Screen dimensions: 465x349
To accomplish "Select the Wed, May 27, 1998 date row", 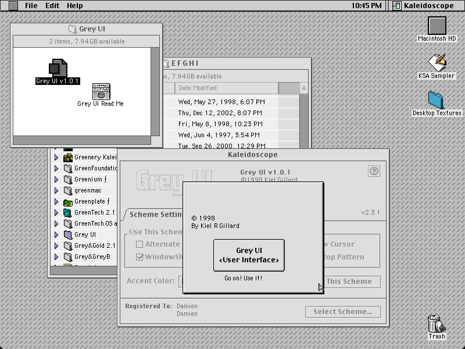I will tap(221, 102).
